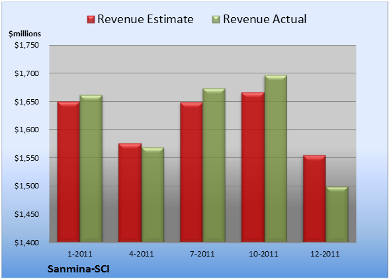
Task: Select the green actual bar for 1-2011
Action: pyautogui.click(x=91, y=169)
